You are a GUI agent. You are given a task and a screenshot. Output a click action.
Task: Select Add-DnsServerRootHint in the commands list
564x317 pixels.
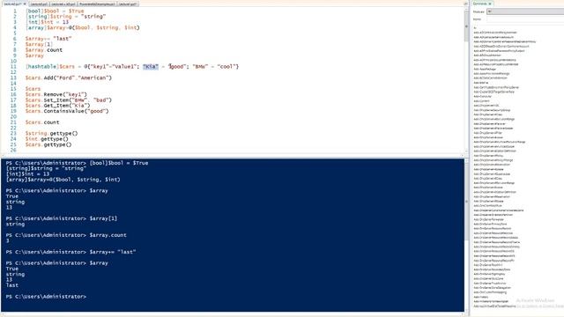coord(488,265)
